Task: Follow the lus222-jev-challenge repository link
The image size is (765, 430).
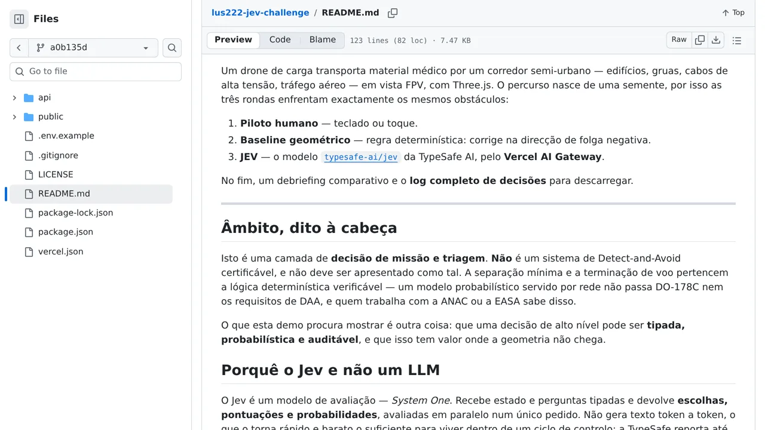Action: (x=260, y=13)
